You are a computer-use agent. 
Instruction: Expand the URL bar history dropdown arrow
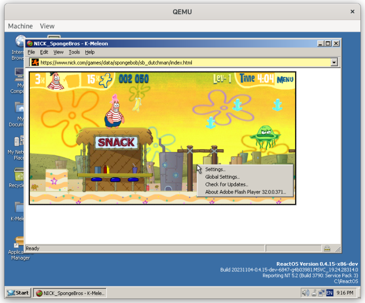[x=334, y=62]
